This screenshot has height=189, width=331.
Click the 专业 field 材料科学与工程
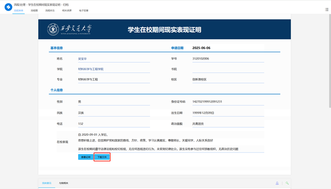coord(114,80)
